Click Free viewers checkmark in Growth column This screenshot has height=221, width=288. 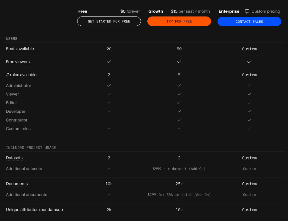179,62
